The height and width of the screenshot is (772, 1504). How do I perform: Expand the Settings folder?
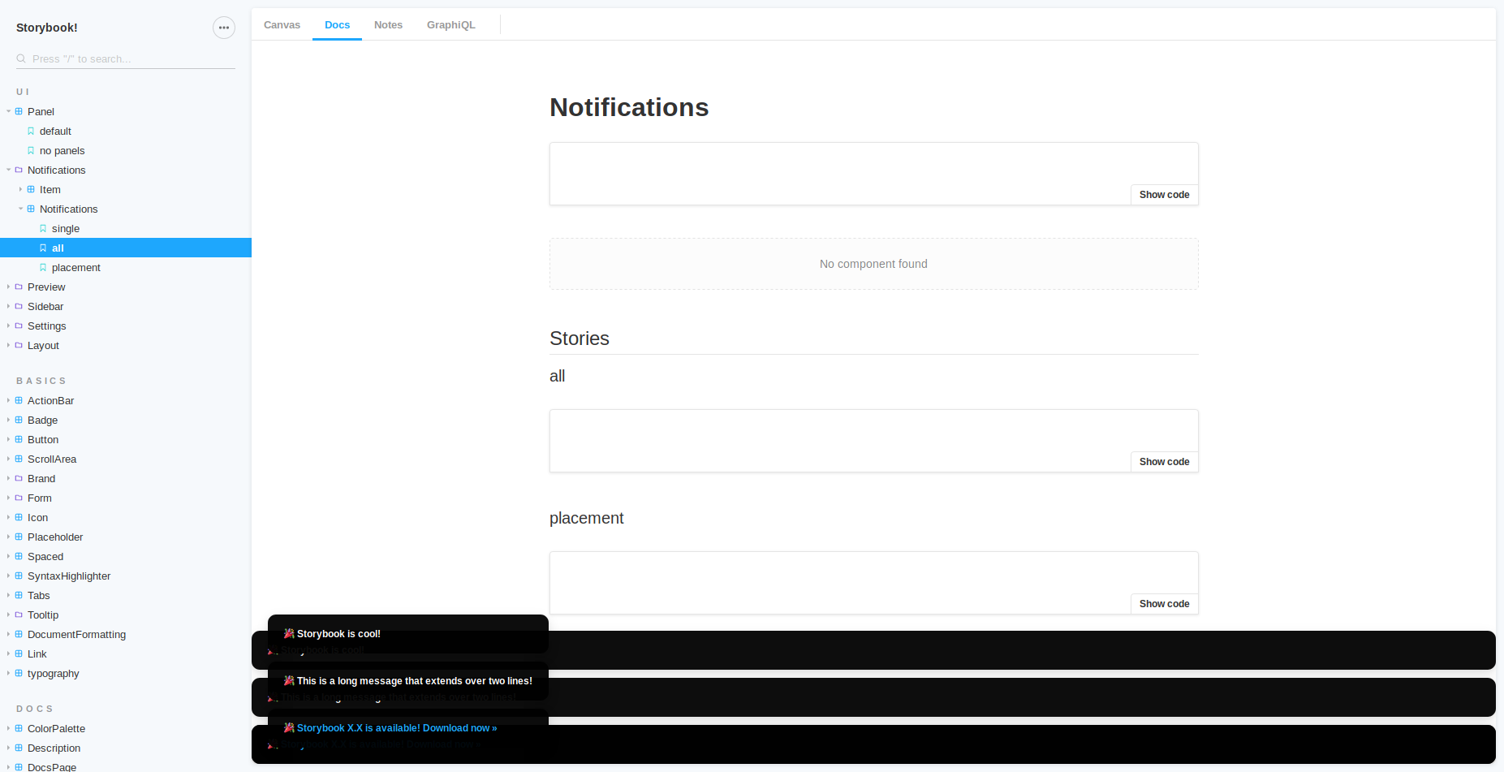tap(7, 326)
